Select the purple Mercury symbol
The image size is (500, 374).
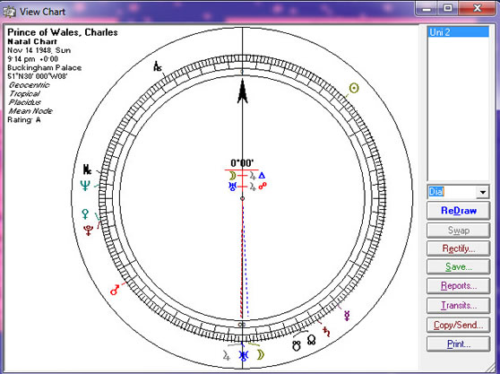tap(347, 316)
